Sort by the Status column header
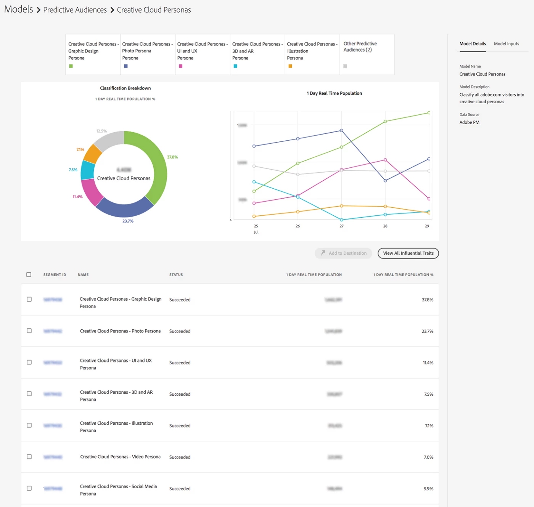Screen dimensions: 534x507 [x=176, y=274]
